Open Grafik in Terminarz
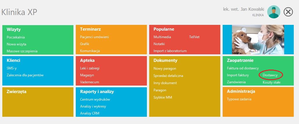299x124 pixels. (85, 44)
